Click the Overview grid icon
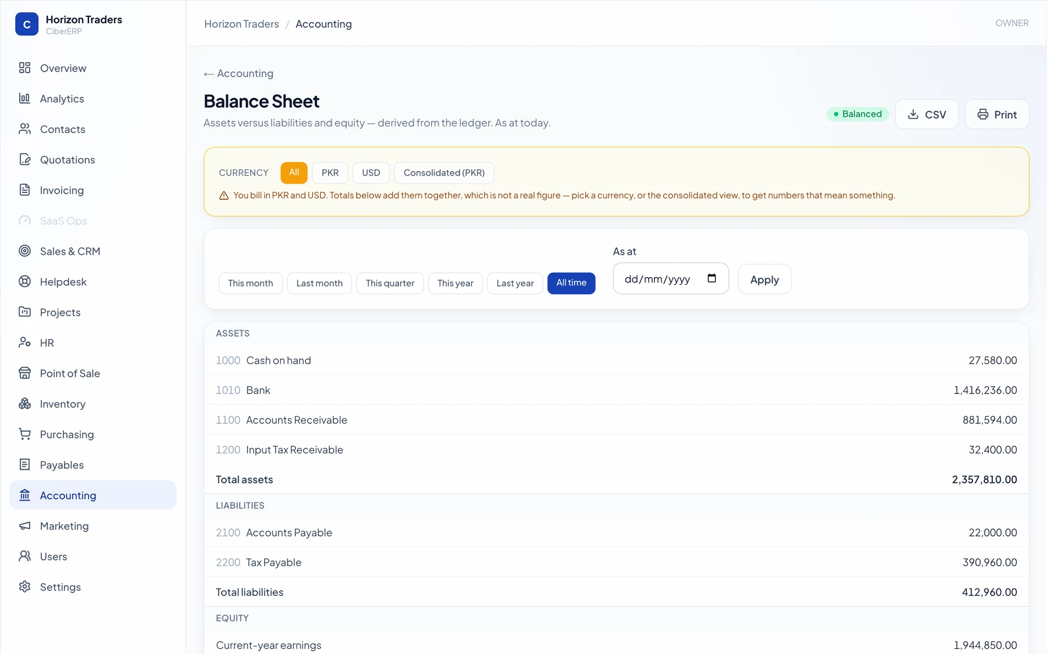1047x654 pixels. coord(24,68)
